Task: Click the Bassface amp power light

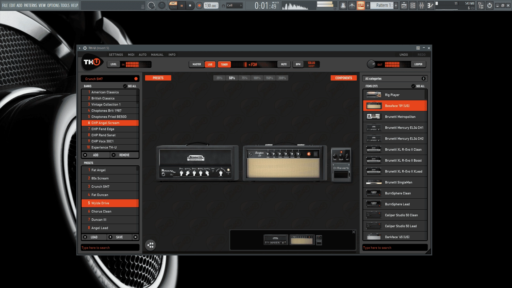Action: coord(309,154)
